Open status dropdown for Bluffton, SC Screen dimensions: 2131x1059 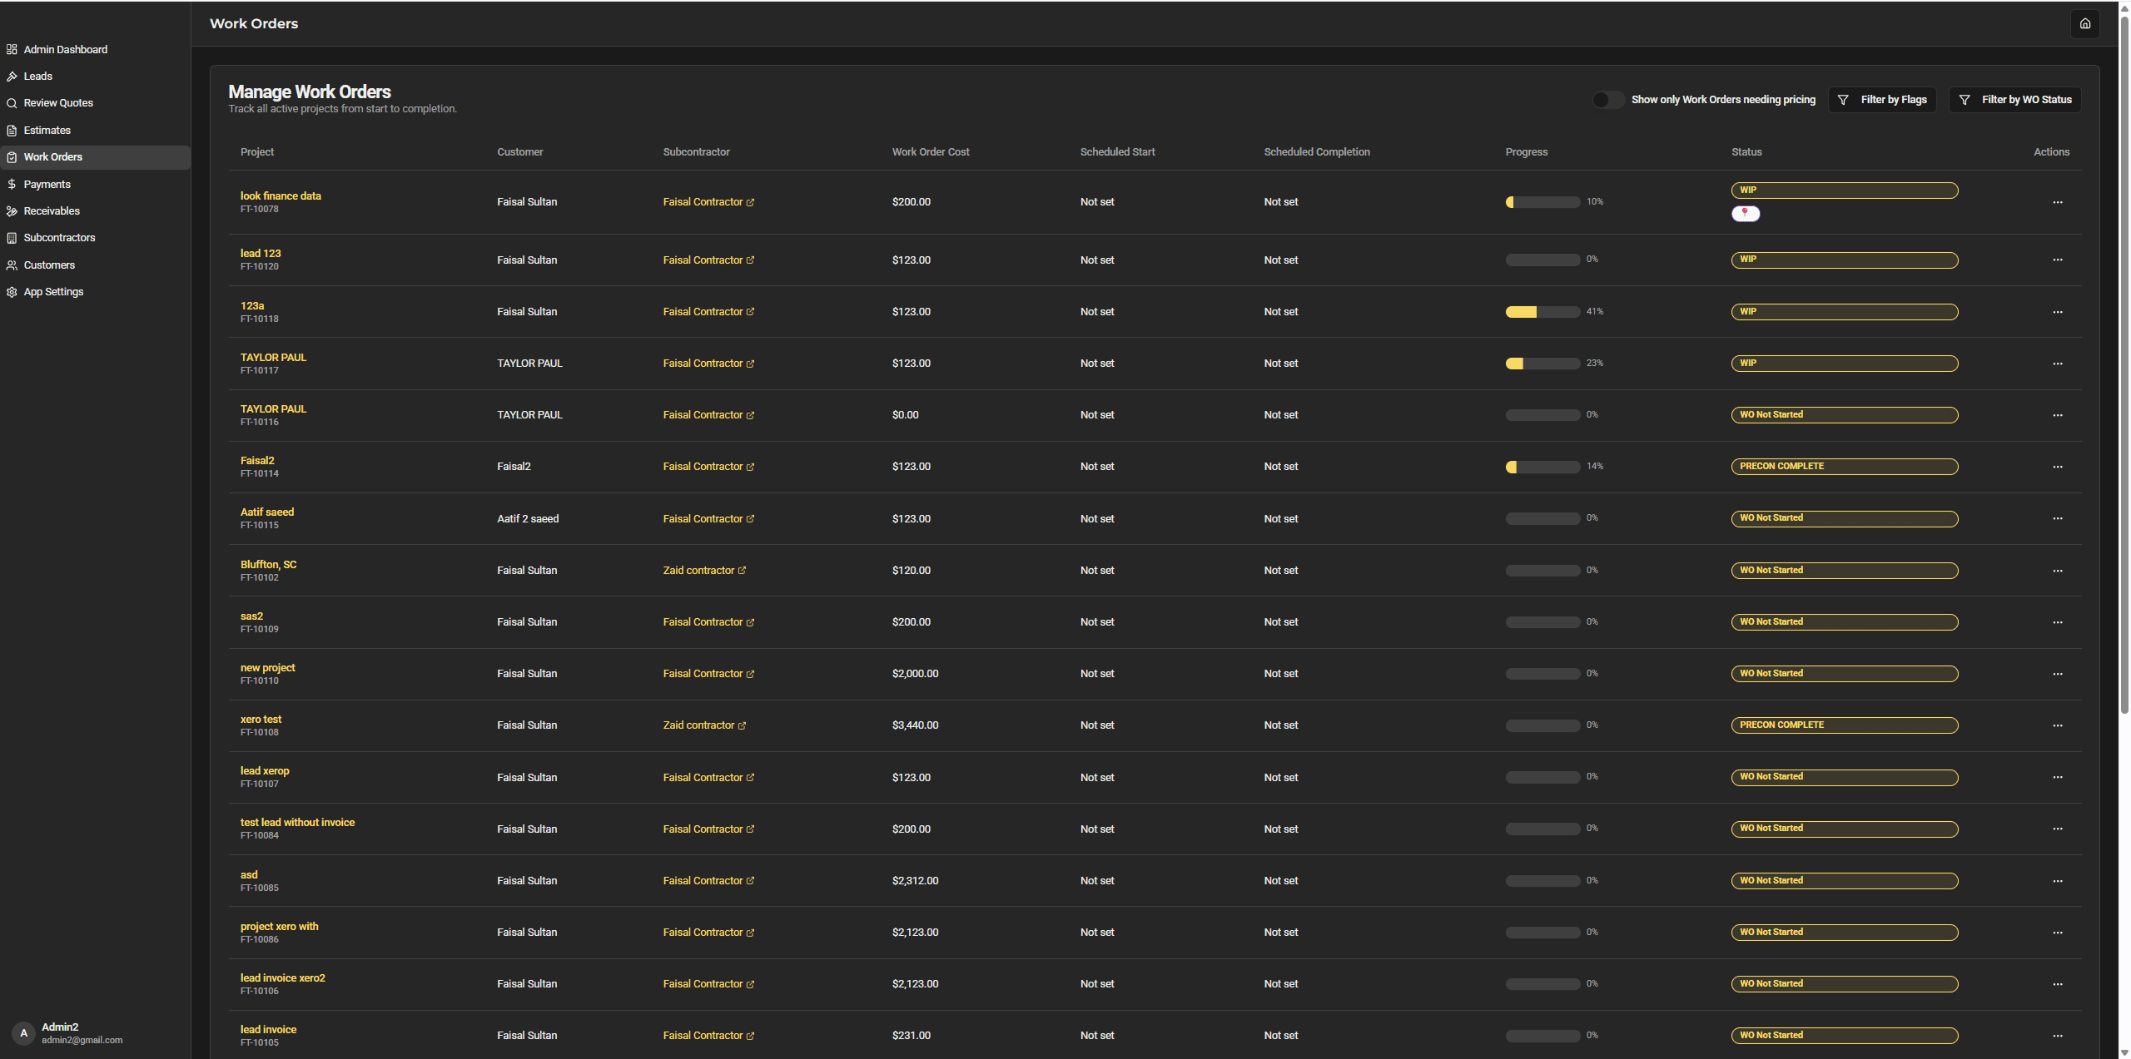point(1845,571)
